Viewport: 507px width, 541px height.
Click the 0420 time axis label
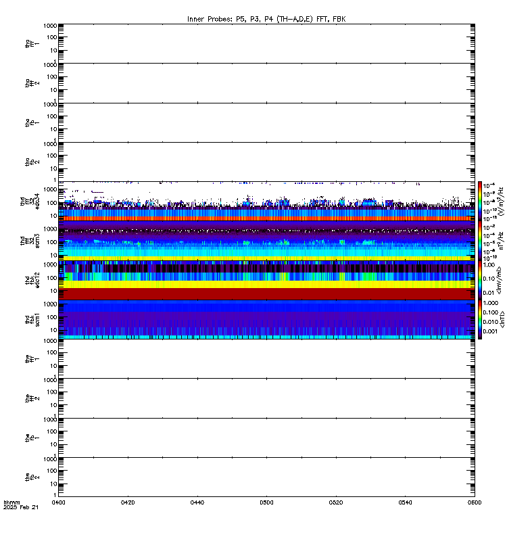pyautogui.click(x=128, y=502)
